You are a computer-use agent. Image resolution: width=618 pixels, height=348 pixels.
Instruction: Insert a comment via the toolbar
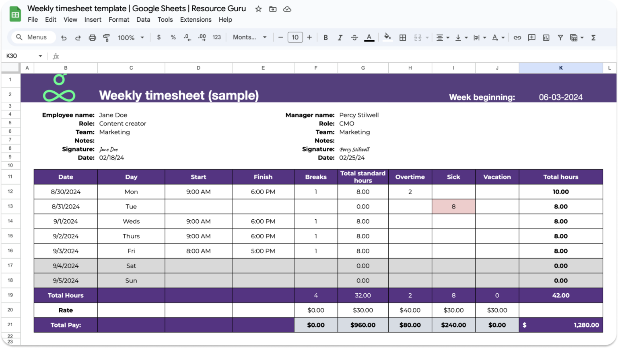(531, 37)
